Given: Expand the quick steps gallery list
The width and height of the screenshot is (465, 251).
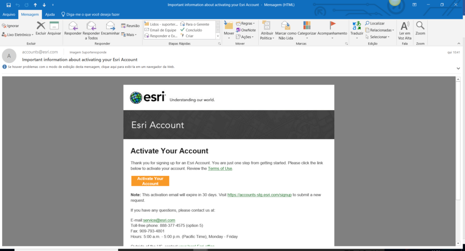Looking at the screenshot, I should 218,36.
